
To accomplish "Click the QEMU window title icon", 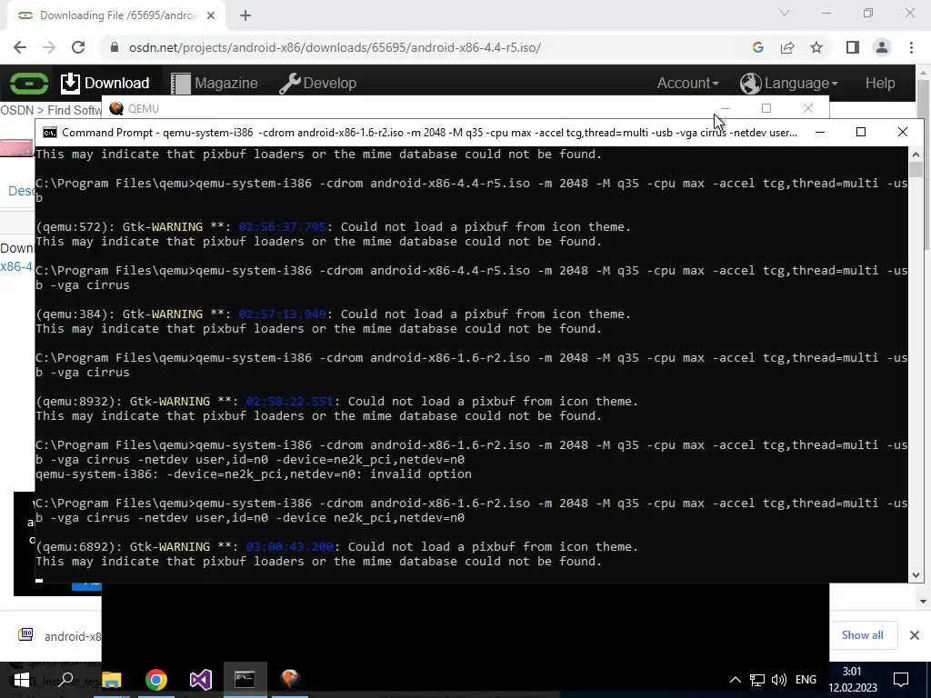I will point(116,109).
